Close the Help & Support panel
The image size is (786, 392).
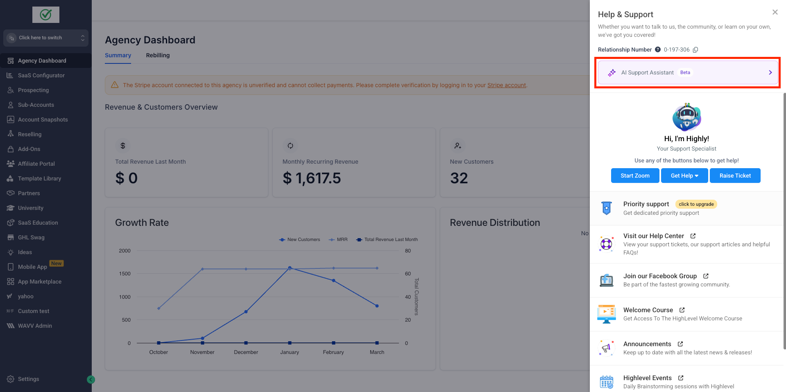775,12
